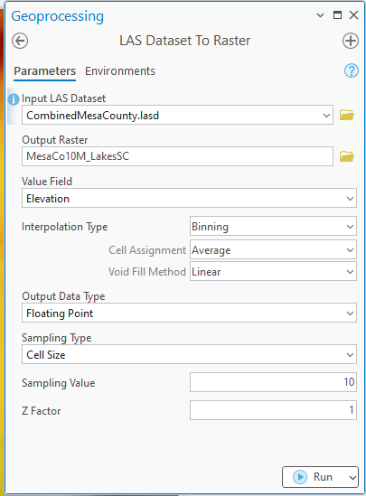Click the LAS Dataset To Raster title
This screenshot has width=366, height=496.
[x=185, y=41]
